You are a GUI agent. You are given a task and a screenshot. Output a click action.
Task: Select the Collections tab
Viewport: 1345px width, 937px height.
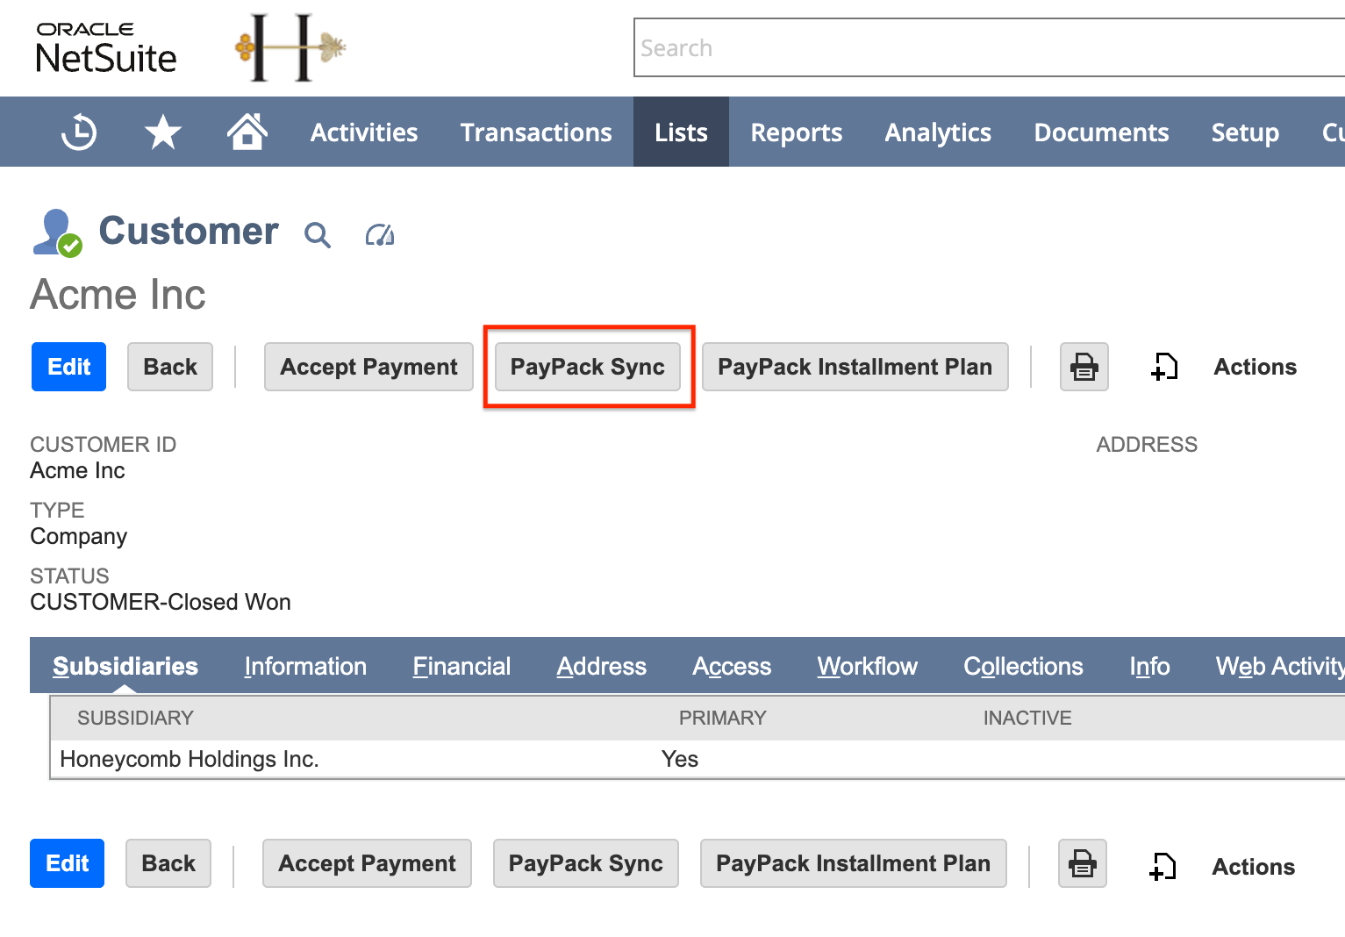[x=1023, y=667]
